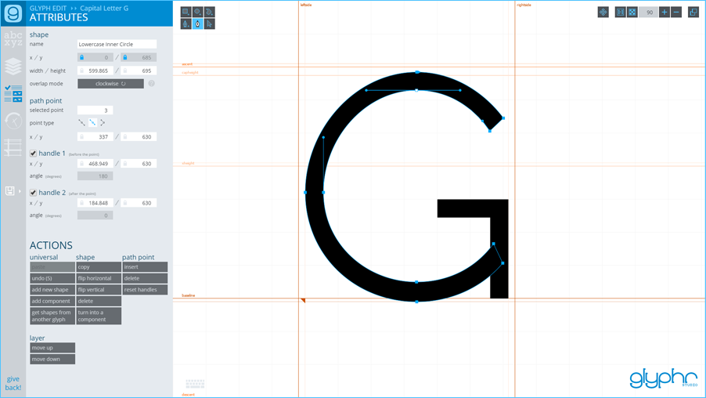The width and height of the screenshot is (706, 398).
Task: Click the layer move down button
Action: pyautogui.click(x=52, y=360)
